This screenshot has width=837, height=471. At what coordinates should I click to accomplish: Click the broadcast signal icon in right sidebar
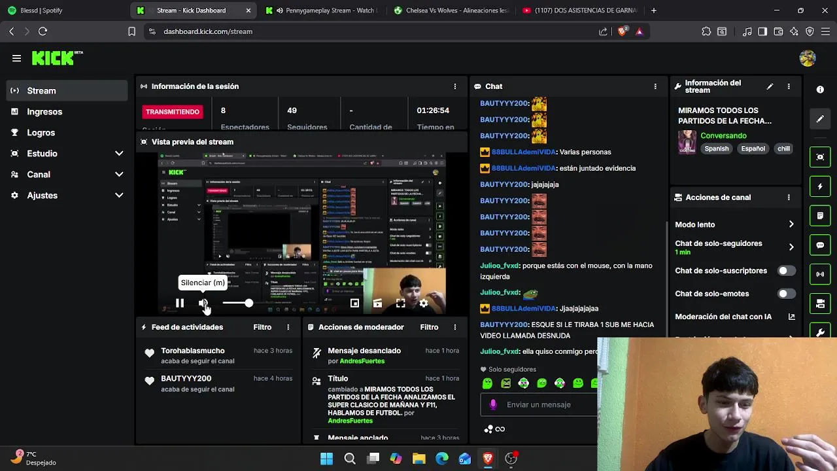(x=820, y=274)
